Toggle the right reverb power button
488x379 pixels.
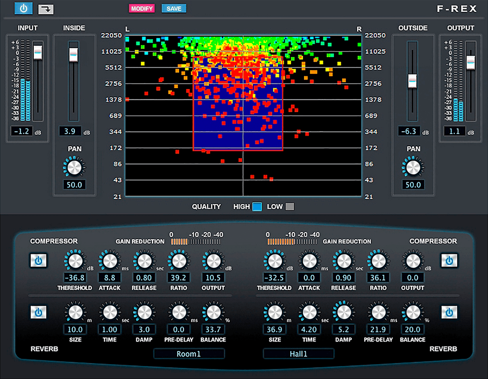point(449,312)
